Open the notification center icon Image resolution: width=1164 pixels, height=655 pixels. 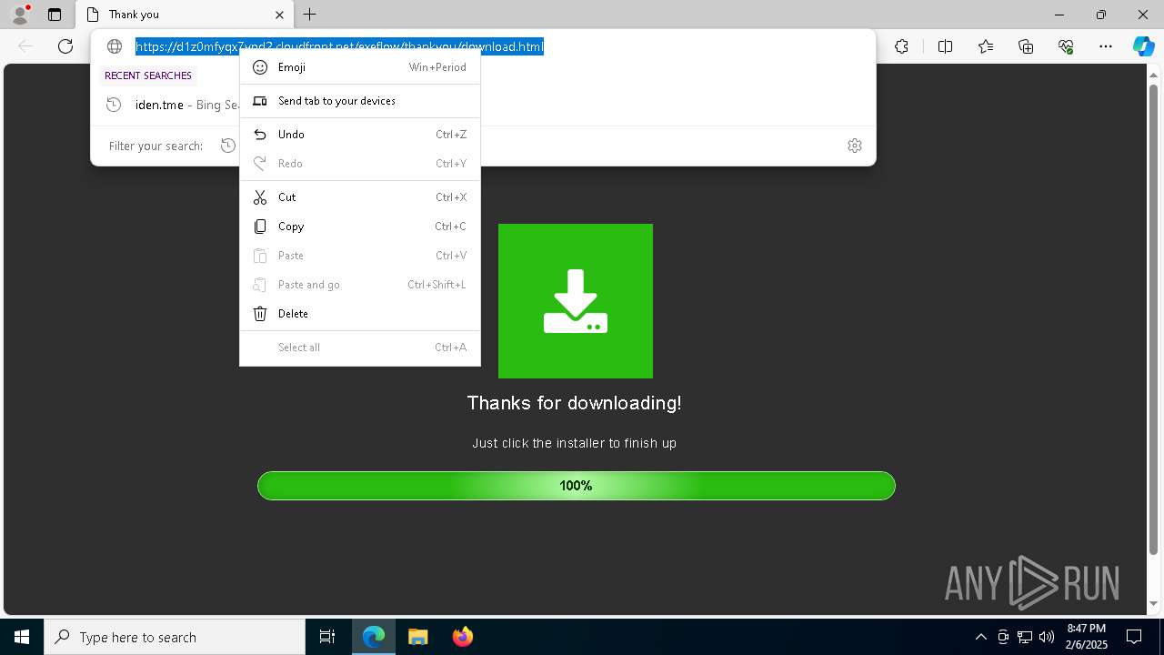point(1134,637)
